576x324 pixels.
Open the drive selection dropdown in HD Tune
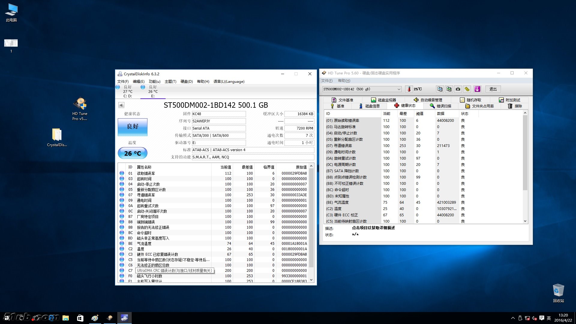399,89
